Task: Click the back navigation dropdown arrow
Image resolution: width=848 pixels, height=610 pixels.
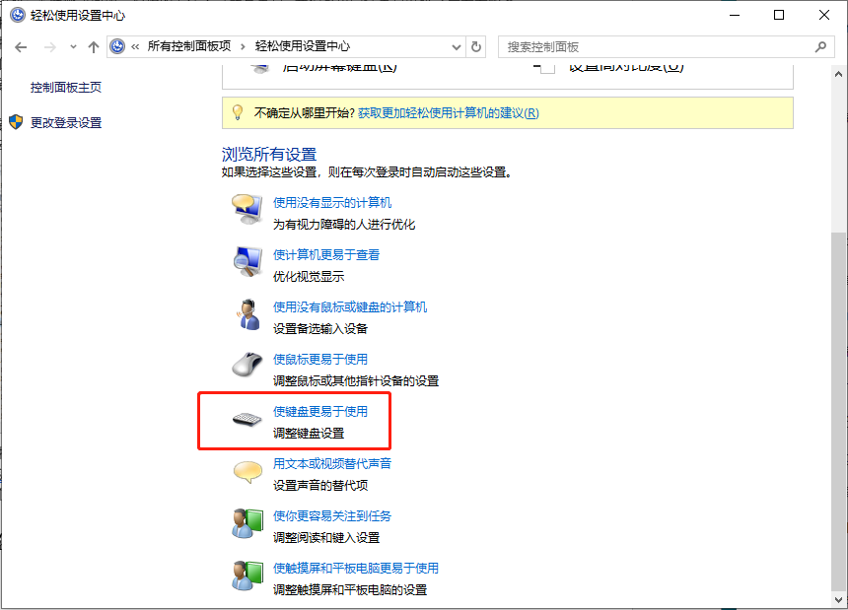Action: point(73,45)
